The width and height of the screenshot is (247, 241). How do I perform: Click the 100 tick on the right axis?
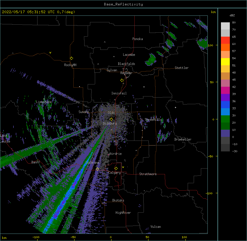[210, 45]
